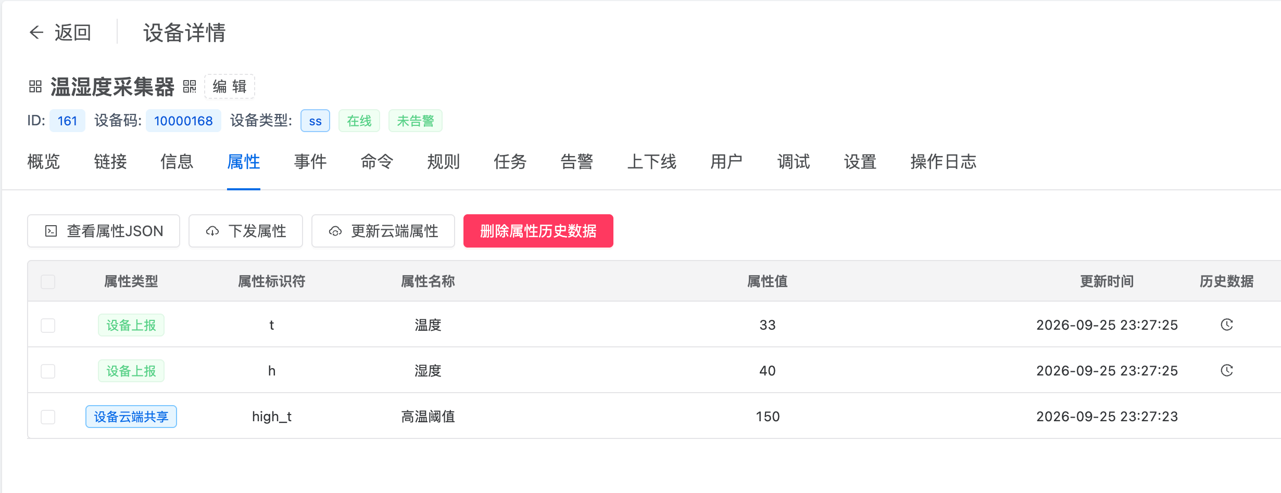
Task: Go to the 任务 tab
Action: click(x=510, y=162)
